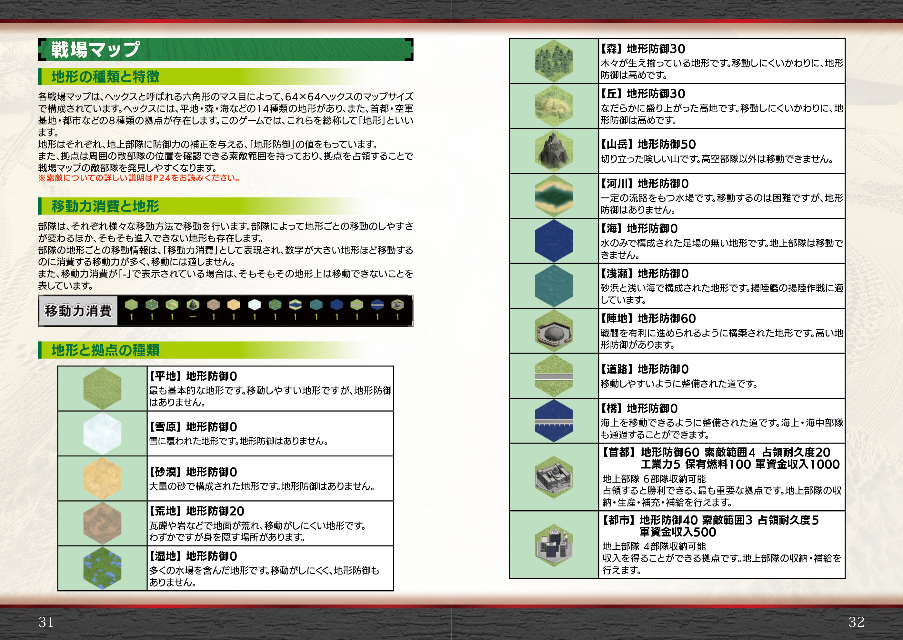Screen dimensions: 903x640
Task: Click the small snow hex in movement cost bar
Action: (x=254, y=305)
